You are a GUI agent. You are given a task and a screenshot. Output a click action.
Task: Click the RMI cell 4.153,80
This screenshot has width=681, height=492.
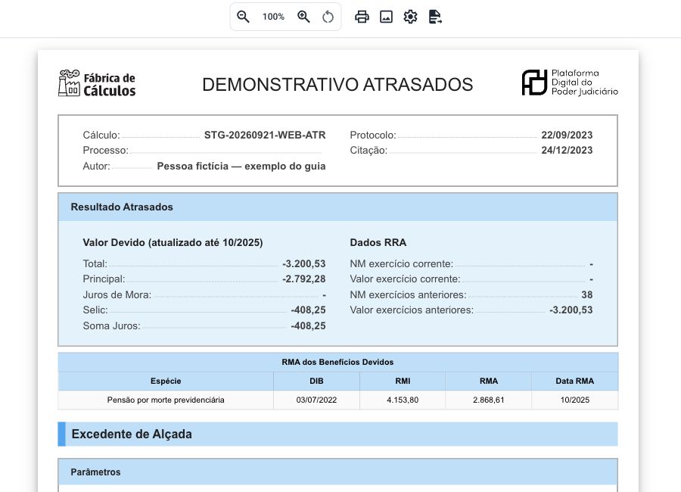pos(403,400)
